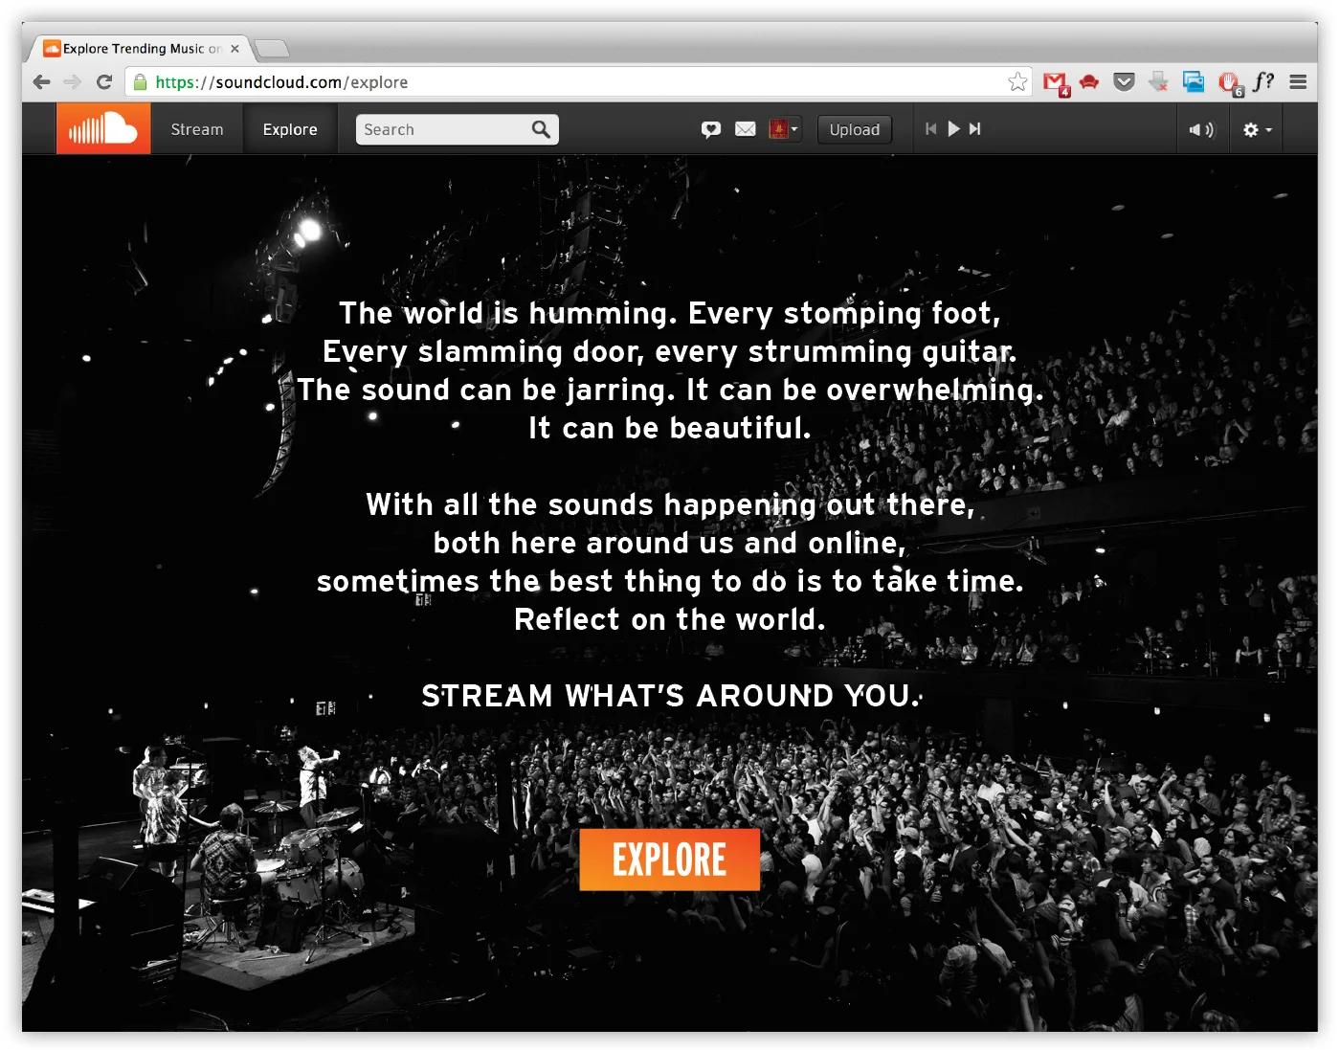Viewport: 1340px width, 1050px height.
Task: Bookmark this page with star icon
Action: 1017,82
